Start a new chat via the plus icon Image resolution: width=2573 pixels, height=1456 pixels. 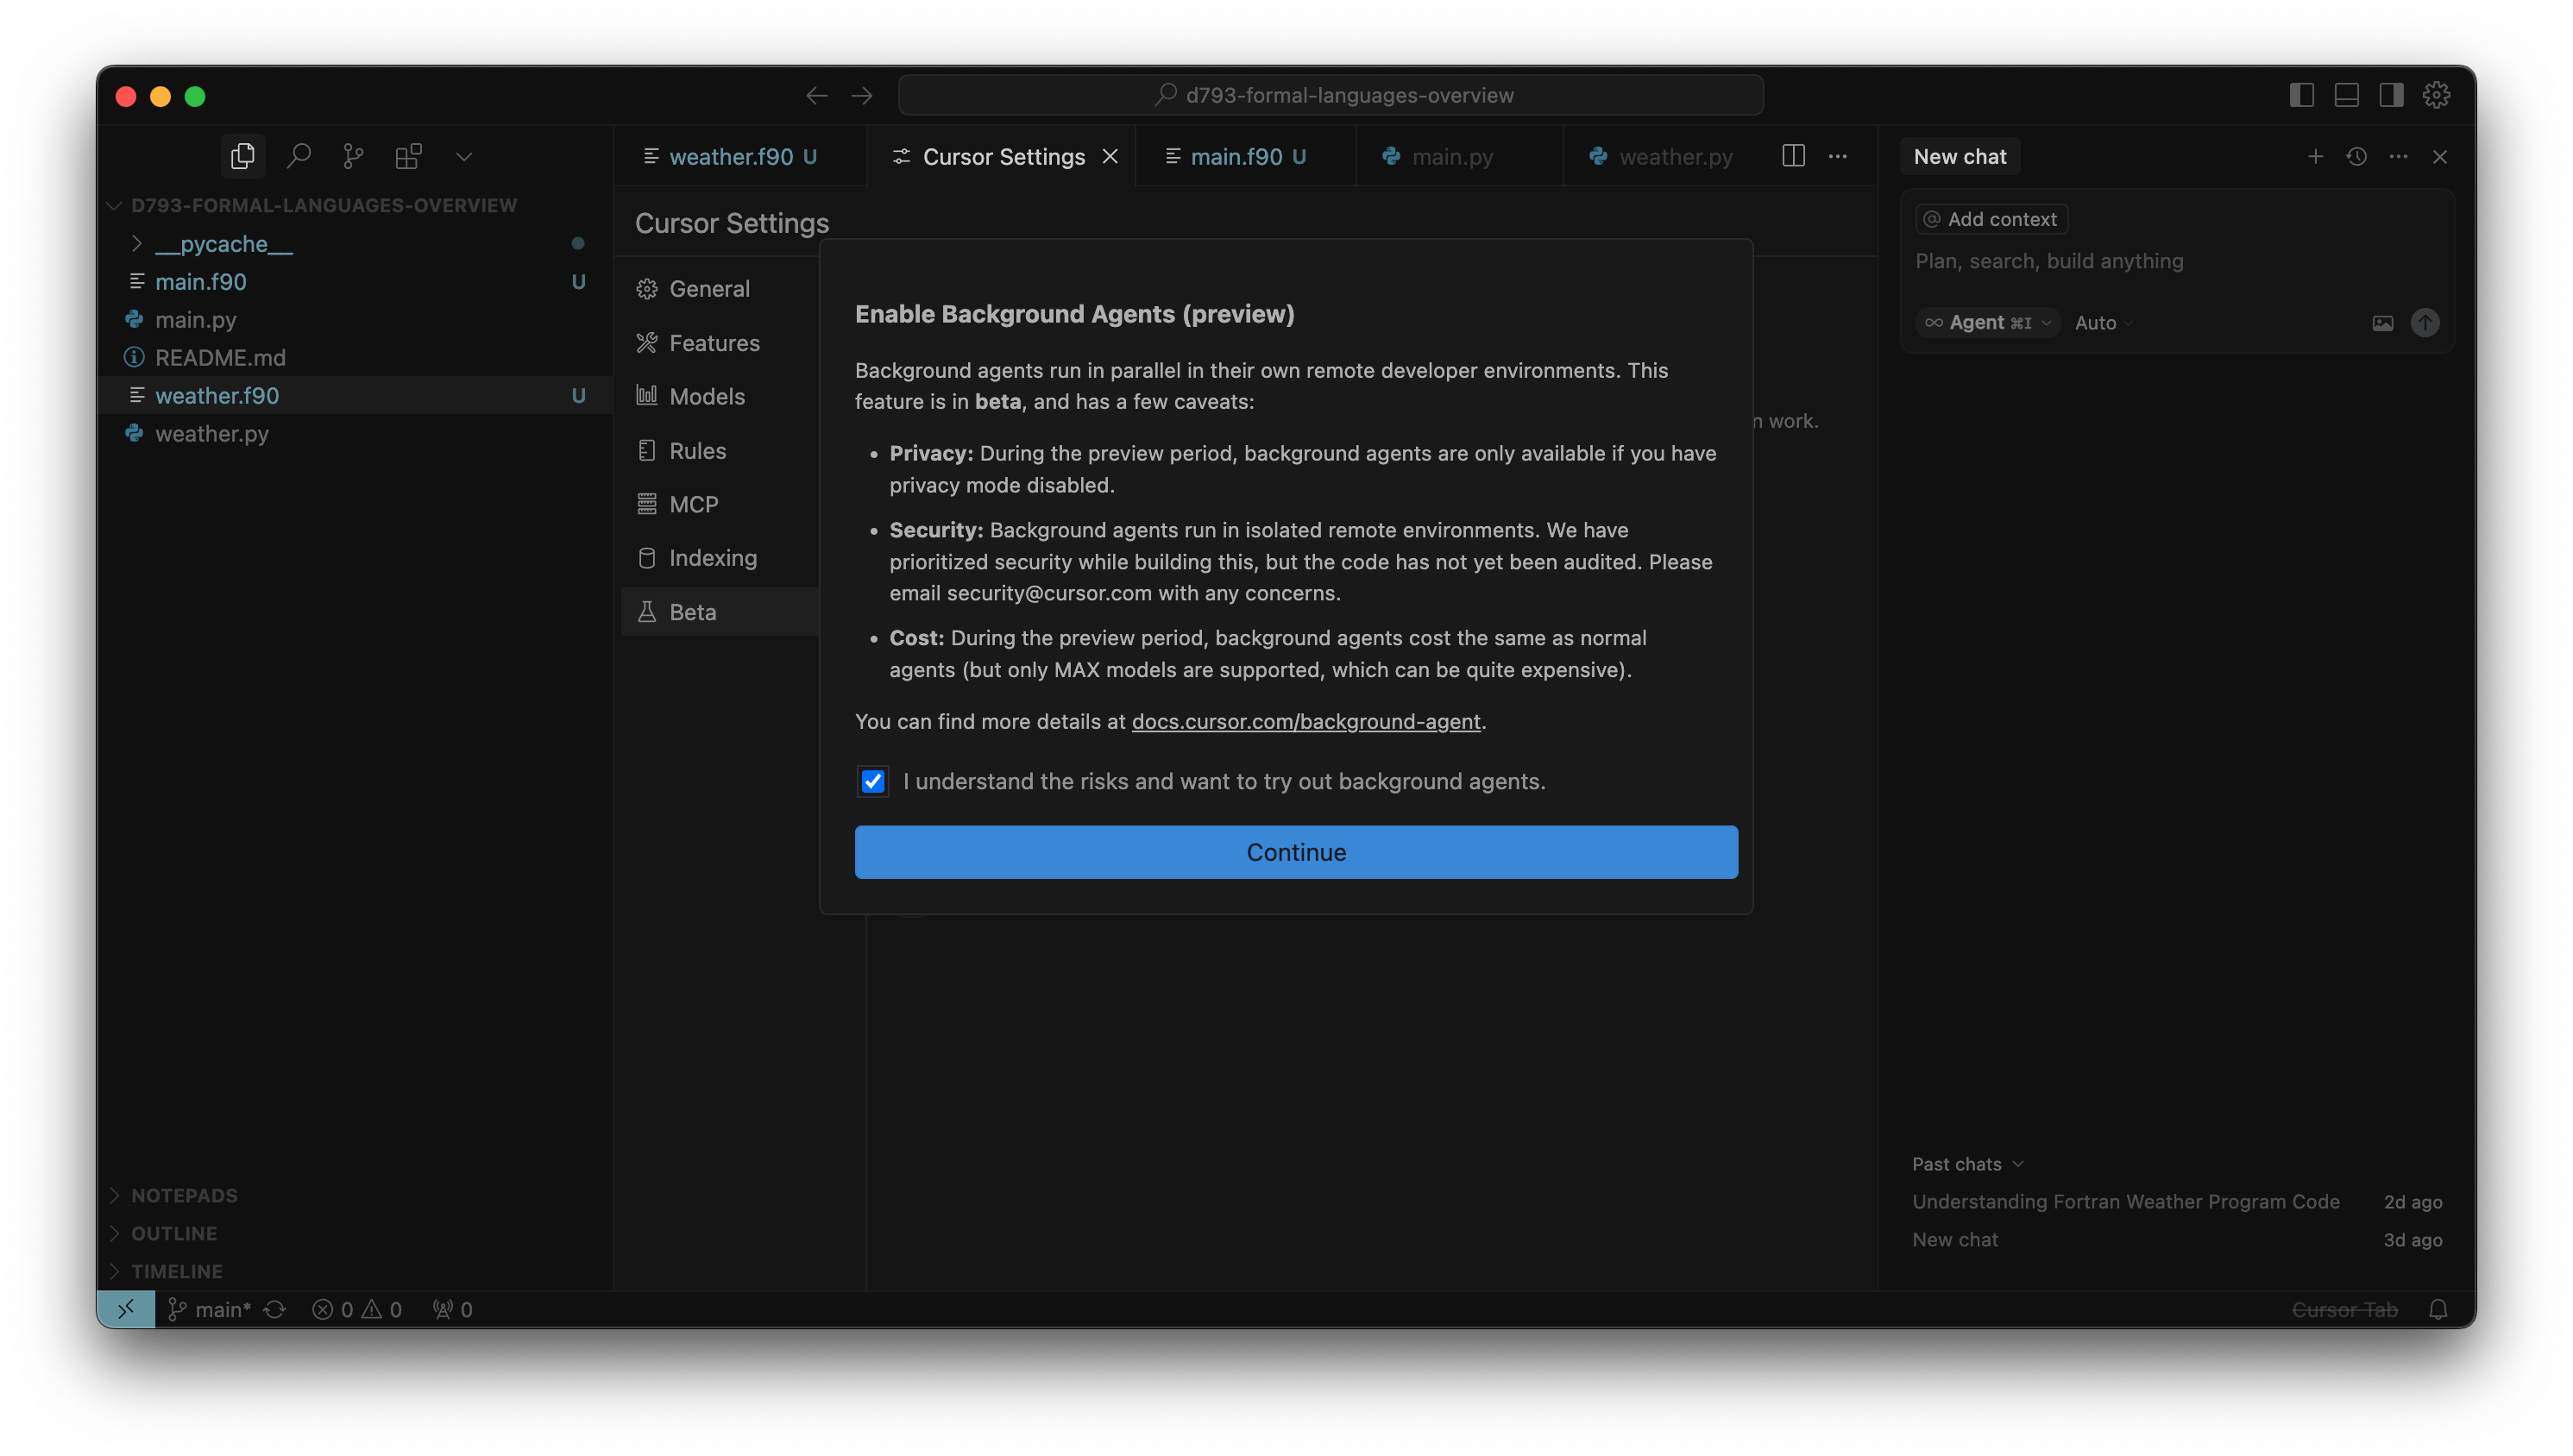click(x=2316, y=156)
